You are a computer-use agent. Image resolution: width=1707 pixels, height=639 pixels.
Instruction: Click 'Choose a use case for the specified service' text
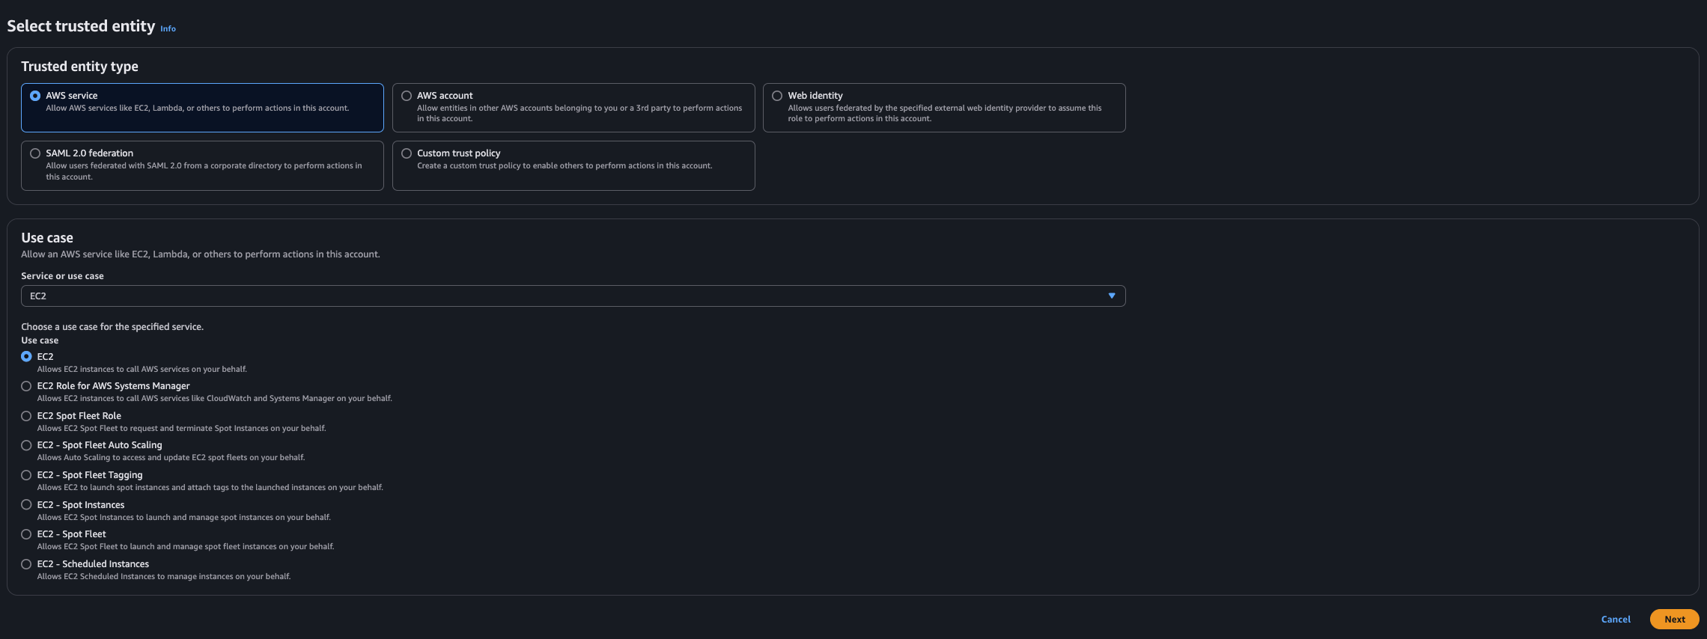[x=112, y=327]
